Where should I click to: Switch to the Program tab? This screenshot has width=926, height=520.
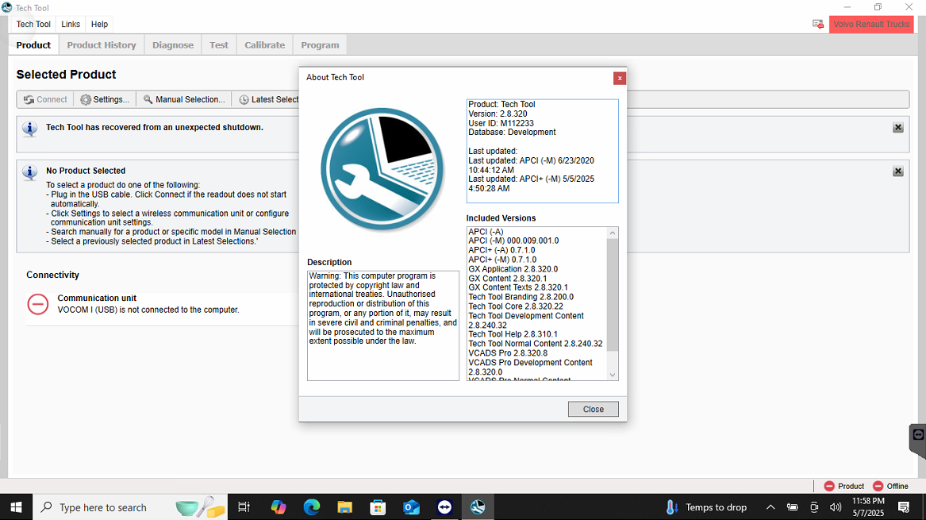coord(320,45)
